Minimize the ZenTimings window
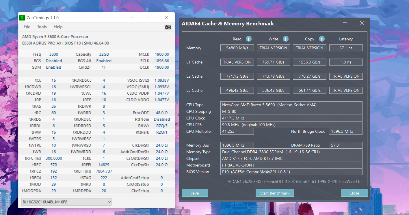Viewport: 409px width, 215px height. (x=132, y=18)
